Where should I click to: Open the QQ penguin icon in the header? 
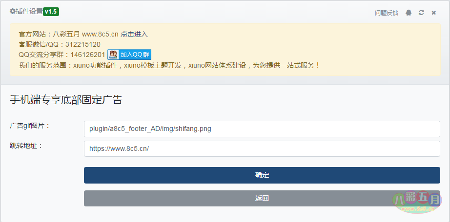409,13
